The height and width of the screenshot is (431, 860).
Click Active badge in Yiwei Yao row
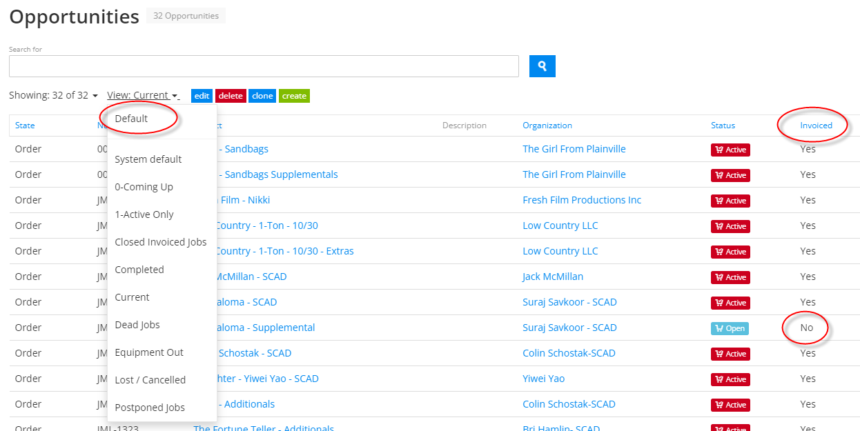tap(730, 379)
